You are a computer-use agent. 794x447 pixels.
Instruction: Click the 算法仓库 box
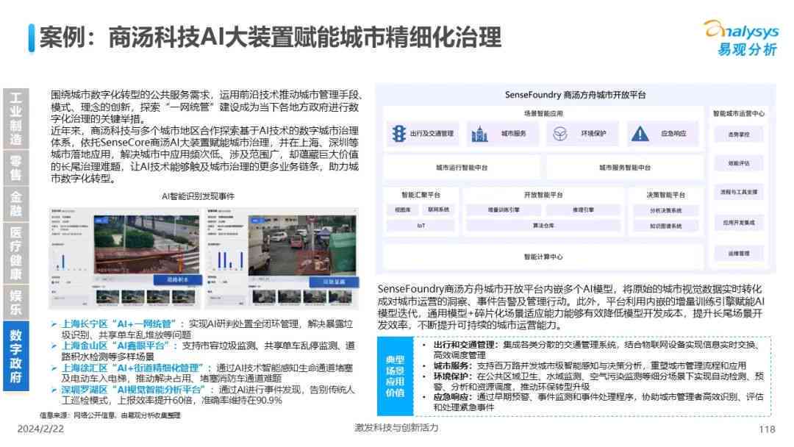543,226
